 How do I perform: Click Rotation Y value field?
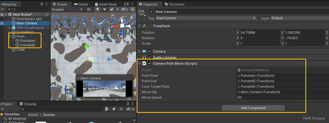[x=305, y=38]
